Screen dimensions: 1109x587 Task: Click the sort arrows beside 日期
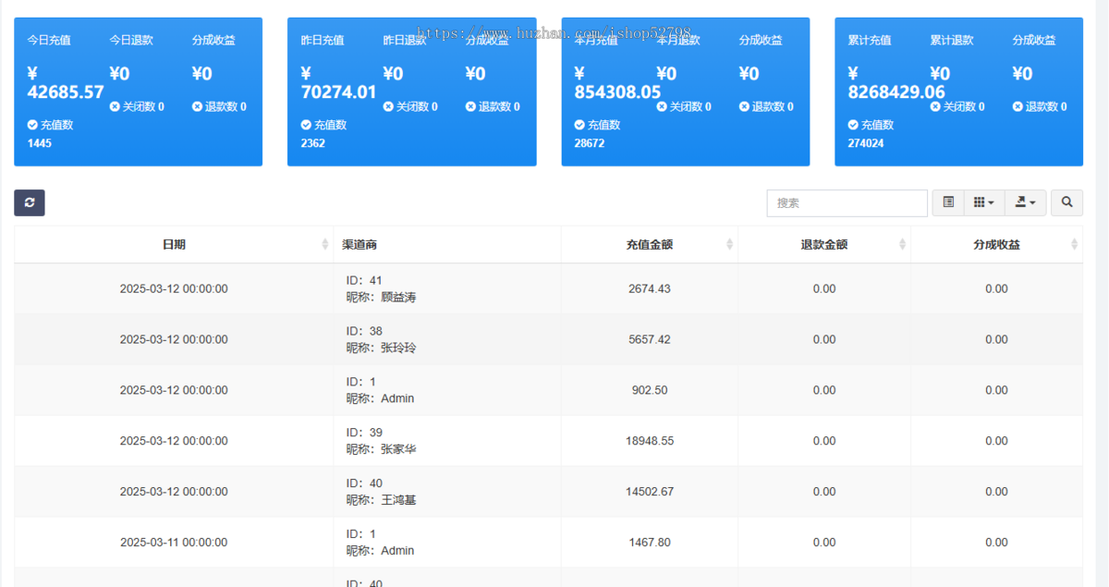pyautogui.click(x=324, y=245)
